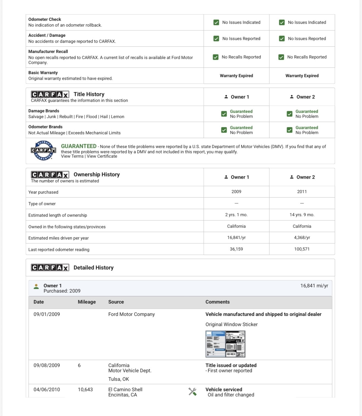
Task: Click the 09/08/2009 date entry
Action: point(47,365)
